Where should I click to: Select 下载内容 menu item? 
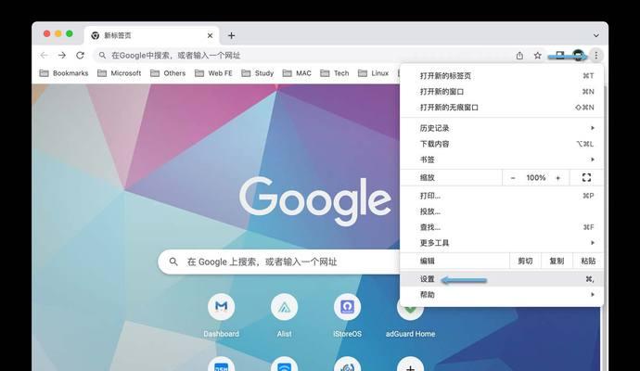502,144
